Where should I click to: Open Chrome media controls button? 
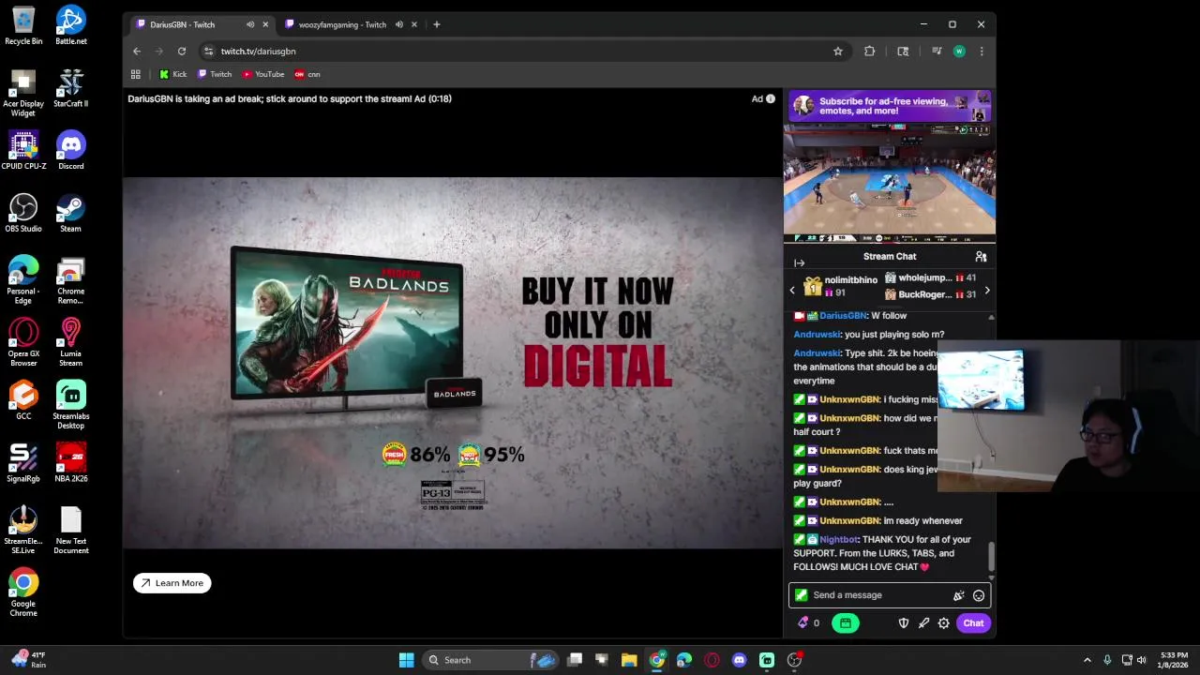(937, 52)
